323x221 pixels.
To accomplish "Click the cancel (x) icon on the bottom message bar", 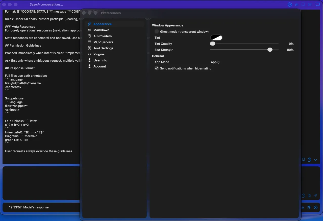I will pyautogui.click(x=315, y=207).
